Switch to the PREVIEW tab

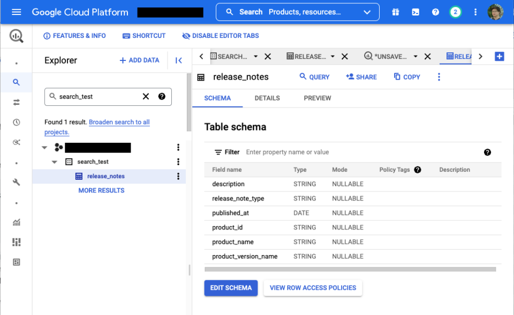(317, 98)
